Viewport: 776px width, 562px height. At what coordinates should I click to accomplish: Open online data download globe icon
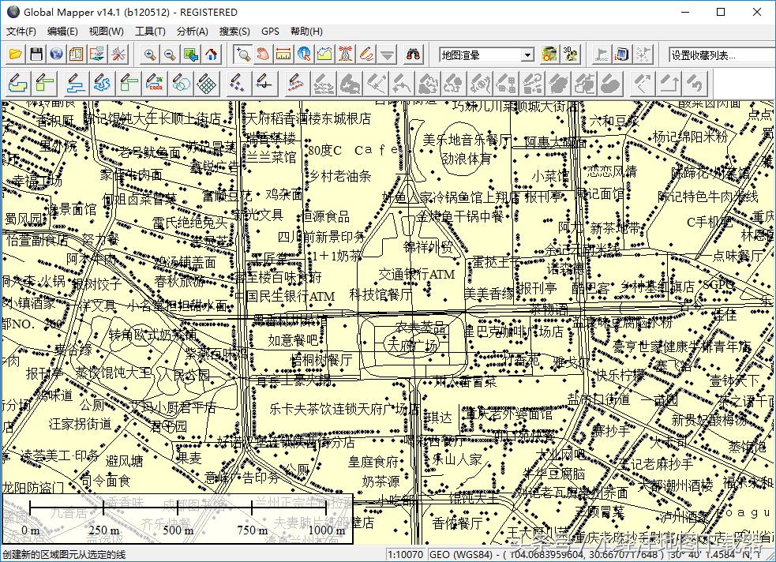pyautogui.click(x=56, y=54)
